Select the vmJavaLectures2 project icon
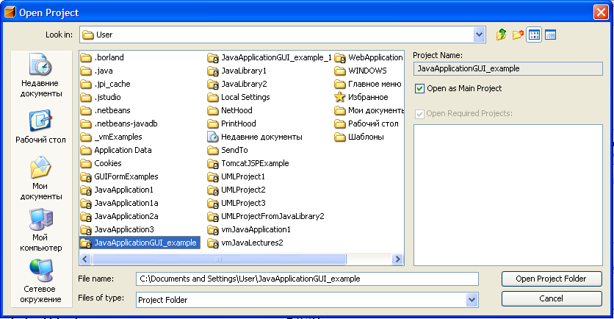The image size is (614, 319). pos(213,243)
